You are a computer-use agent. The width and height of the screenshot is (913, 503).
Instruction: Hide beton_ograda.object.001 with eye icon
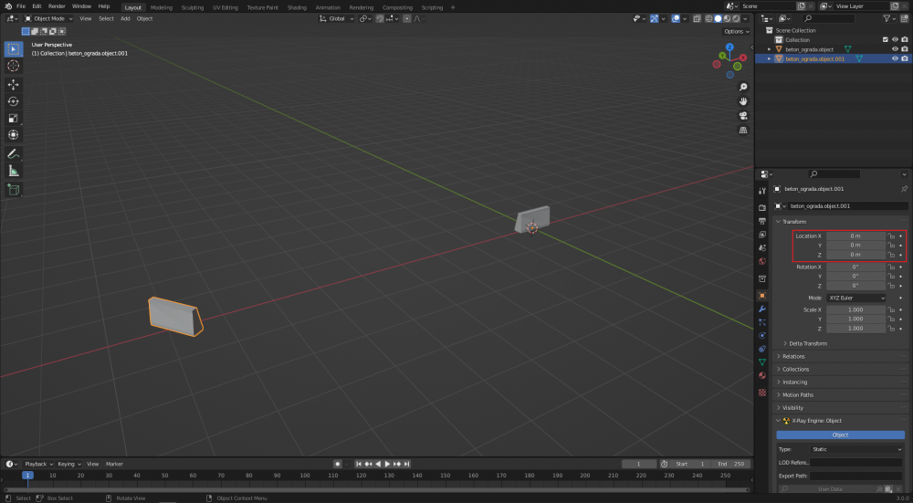[x=895, y=58]
